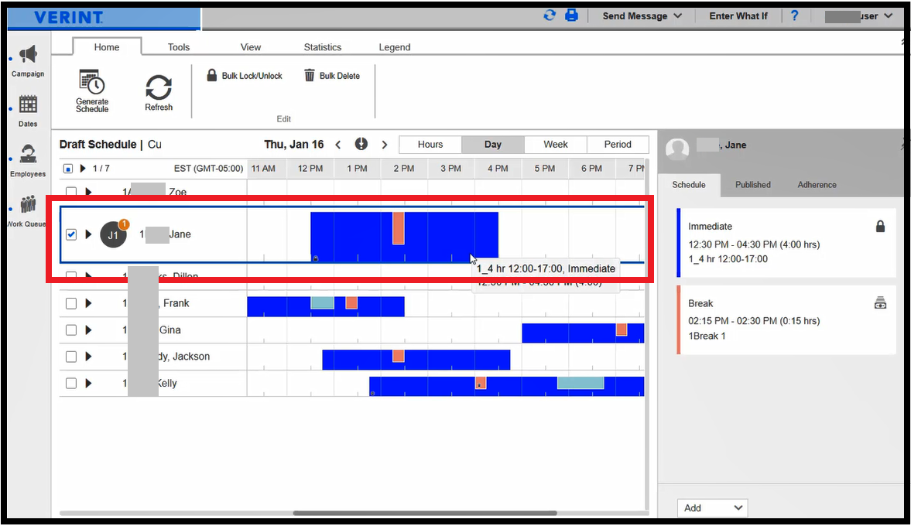The height and width of the screenshot is (526, 911).
Task: Open the Schedule tab in side panel
Action: 689,185
